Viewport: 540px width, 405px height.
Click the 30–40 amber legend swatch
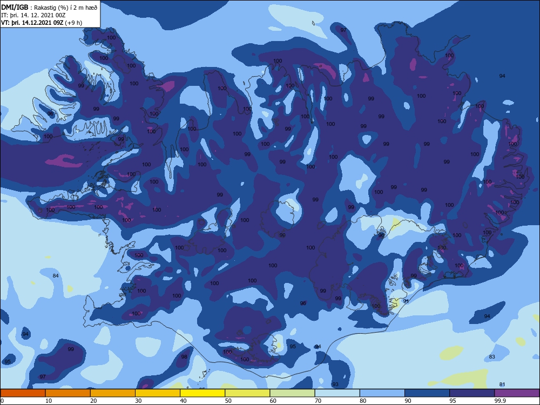158,393
